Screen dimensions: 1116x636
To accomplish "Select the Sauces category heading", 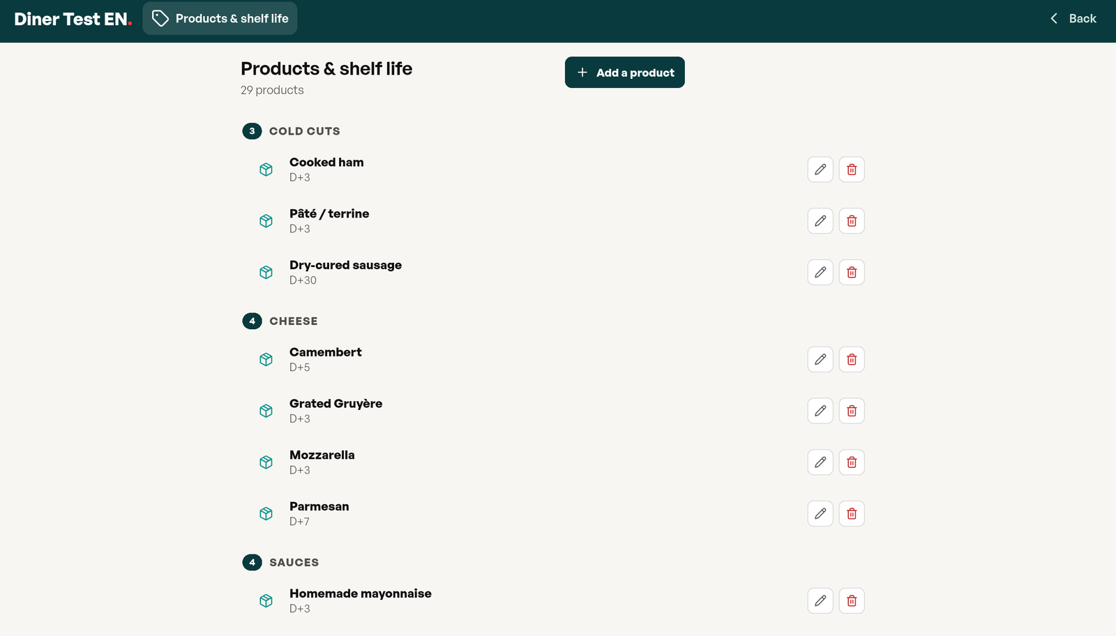I will pyautogui.click(x=294, y=563).
